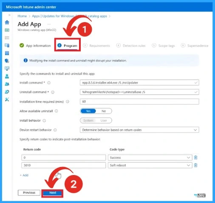The height and width of the screenshot is (203, 215).
Task: Click the Return code column header
Action: click(32, 150)
